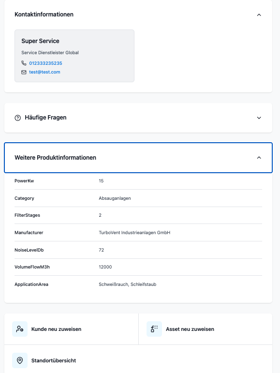Click the envelope icon beside test@test.com
The image size is (280, 373).
pos(24,72)
